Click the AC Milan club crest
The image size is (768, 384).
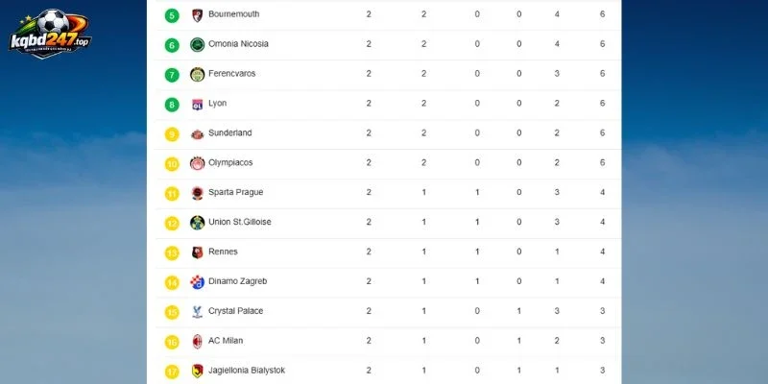(198, 342)
